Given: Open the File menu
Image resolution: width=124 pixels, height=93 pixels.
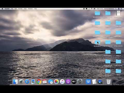Looking at the screenshot, I should tap(12, 9).
